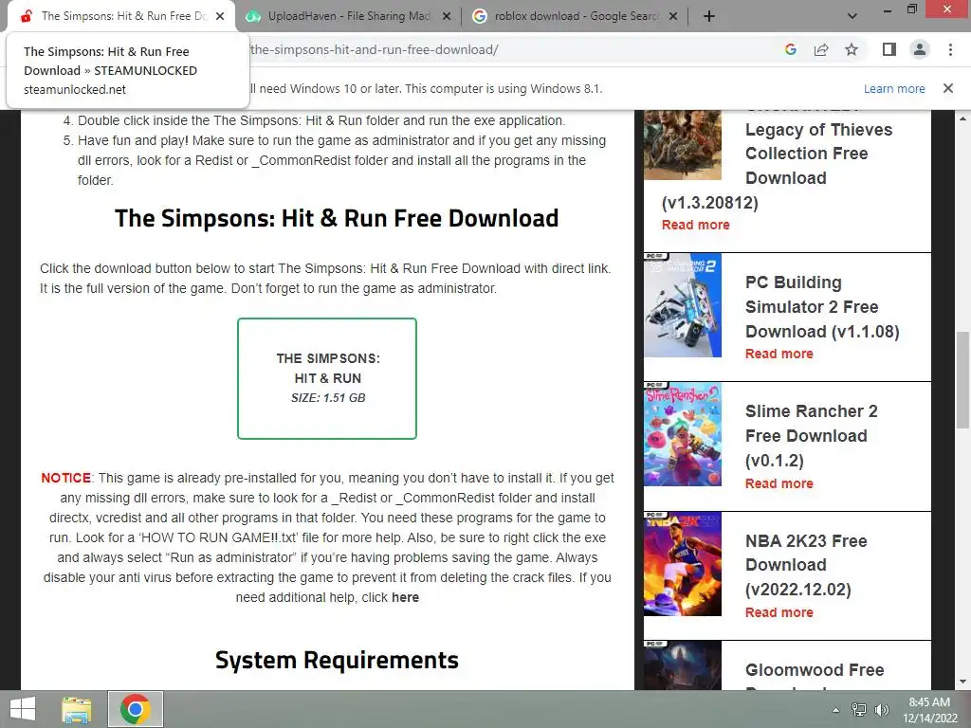Open PC Building Simulator 2 thumbnail
This screenshot has height=728, width=971.
683,305
